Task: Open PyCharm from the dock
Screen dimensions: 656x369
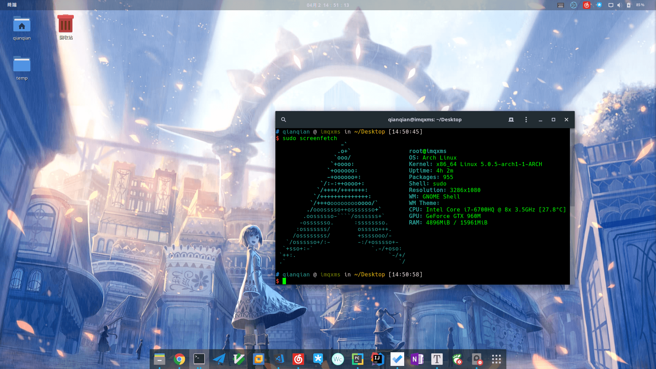Action: pyautogui.click(x=358, y=359)
